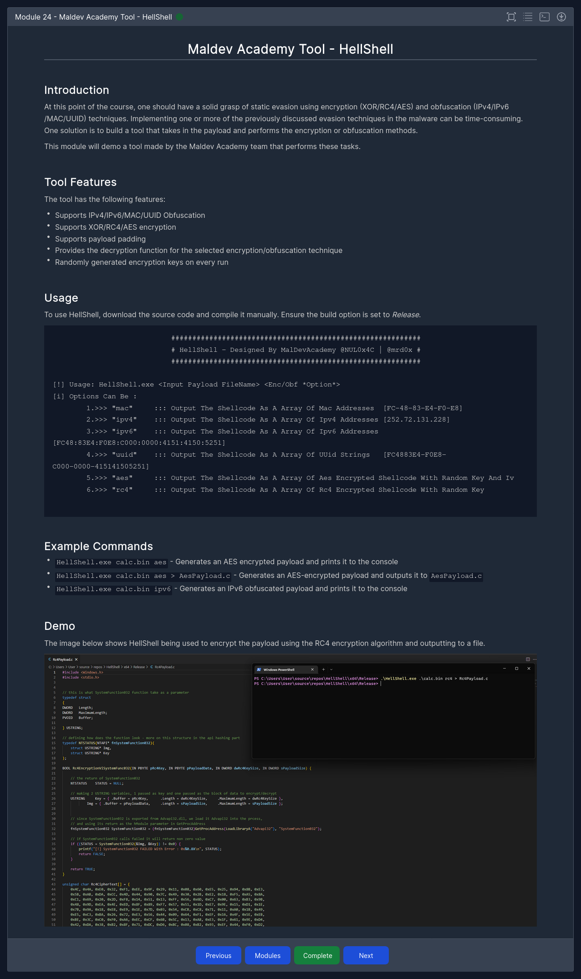Open the RC4 demo screenshot image
The height and width of the screenshot is (979, 581).
click(x=290, y=790)
